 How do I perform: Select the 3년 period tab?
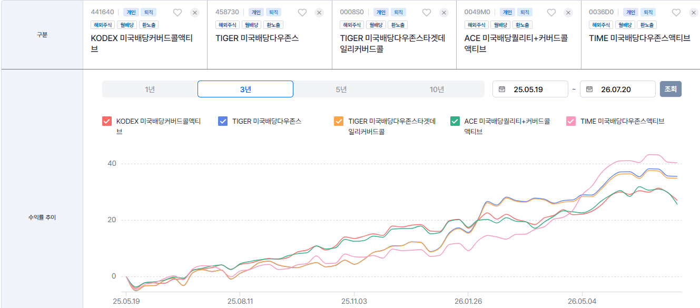[245, 89]
